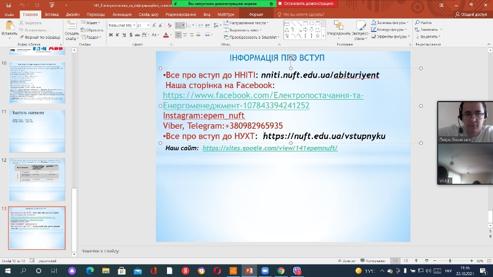
Task: Toggle underline Ч formatting
Action: (x=124, y=35)
